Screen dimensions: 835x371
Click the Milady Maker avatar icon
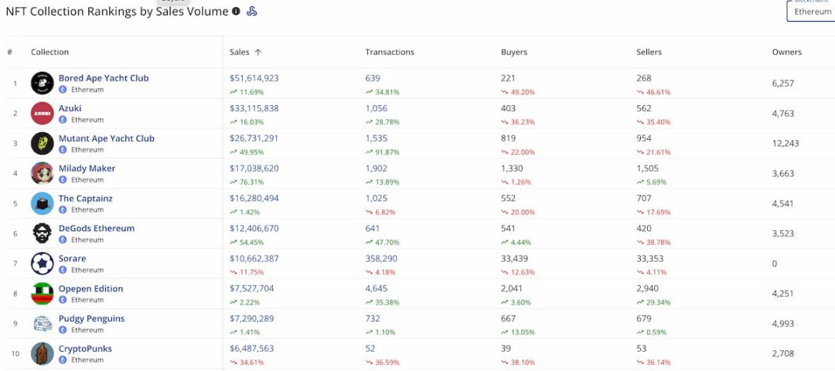point(43,173)
